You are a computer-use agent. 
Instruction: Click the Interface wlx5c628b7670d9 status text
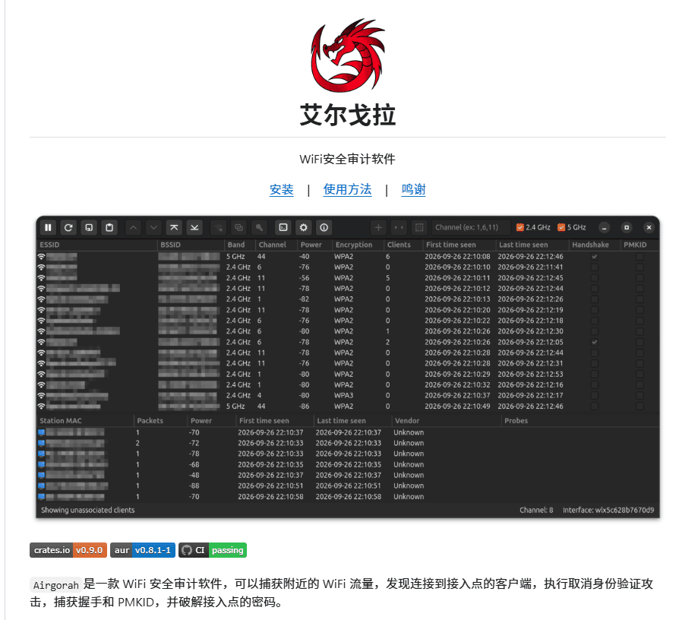click(x=608, y=510)
